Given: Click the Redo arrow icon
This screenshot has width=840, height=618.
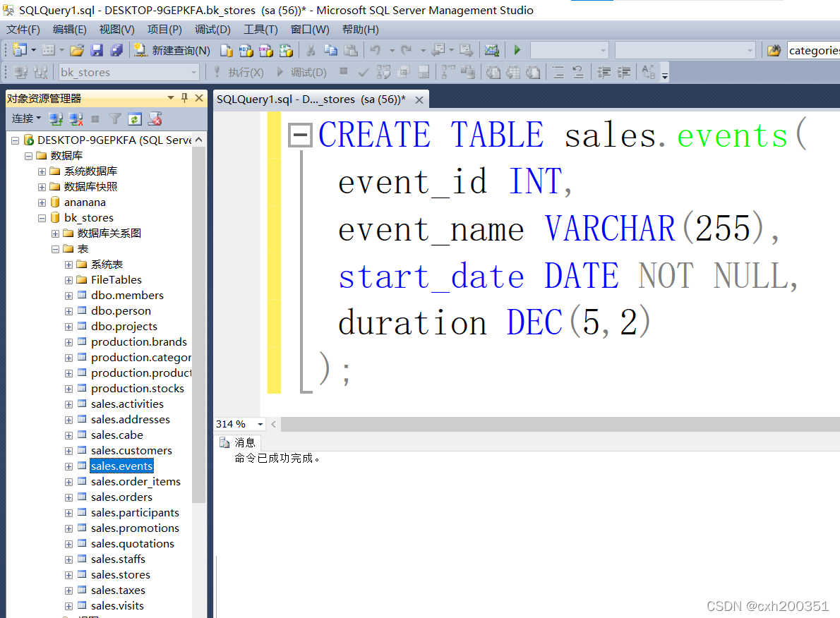Looking at the screenshot, I should point(407,50).
